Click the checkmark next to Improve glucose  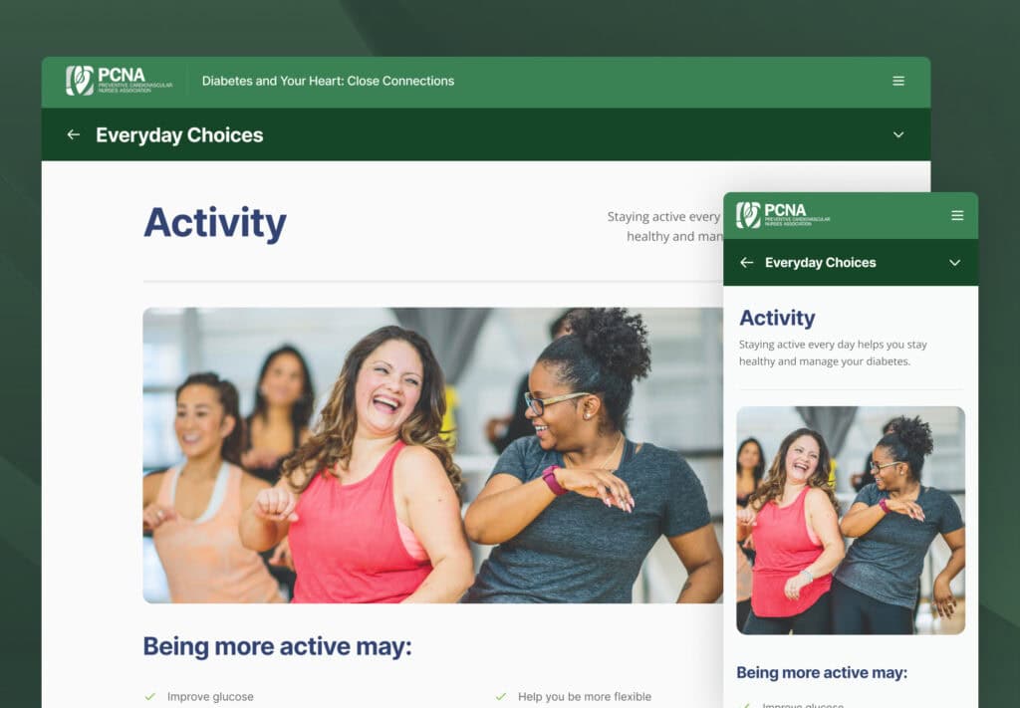point(150,696)
